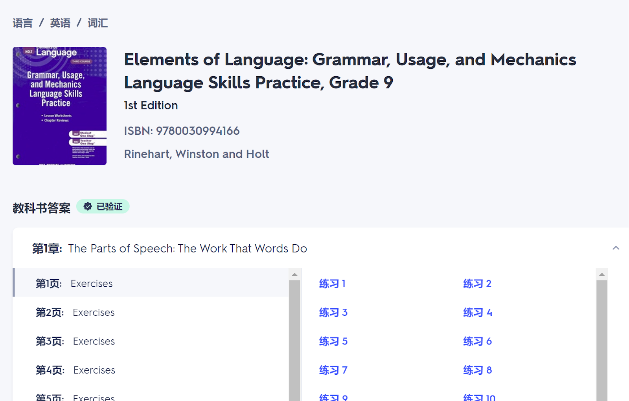Click the 第1章 chapter heading
The width and height of the screenshot is (629, 401).
click(169, 249)
